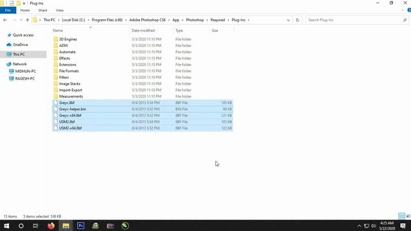Open the volume control in tray
This screenshot has height=231, width=411.
tap(374, 226)
